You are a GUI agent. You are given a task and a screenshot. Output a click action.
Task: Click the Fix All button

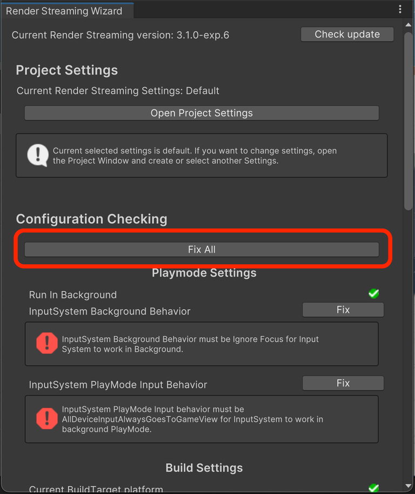(202, 249)
